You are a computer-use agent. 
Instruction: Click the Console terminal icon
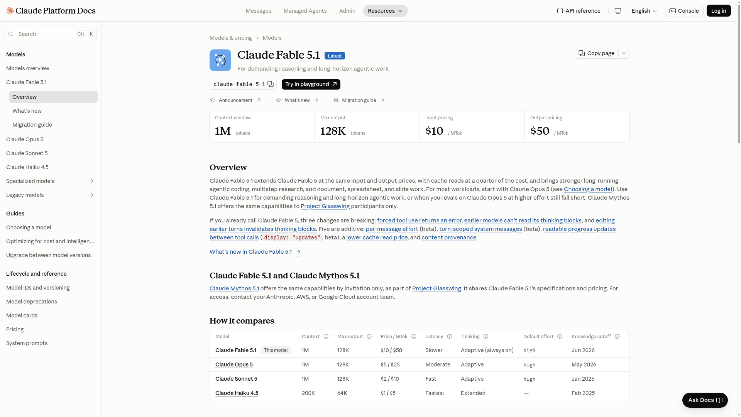(x=673, y=11)
